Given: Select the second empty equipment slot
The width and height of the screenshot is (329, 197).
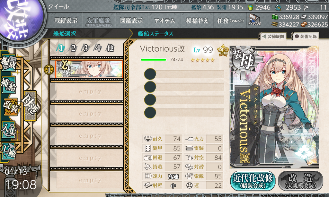Looking at the screenshot, I should click(x=184, y=87).
